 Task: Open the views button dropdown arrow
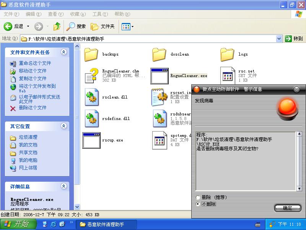click(133, 26)
